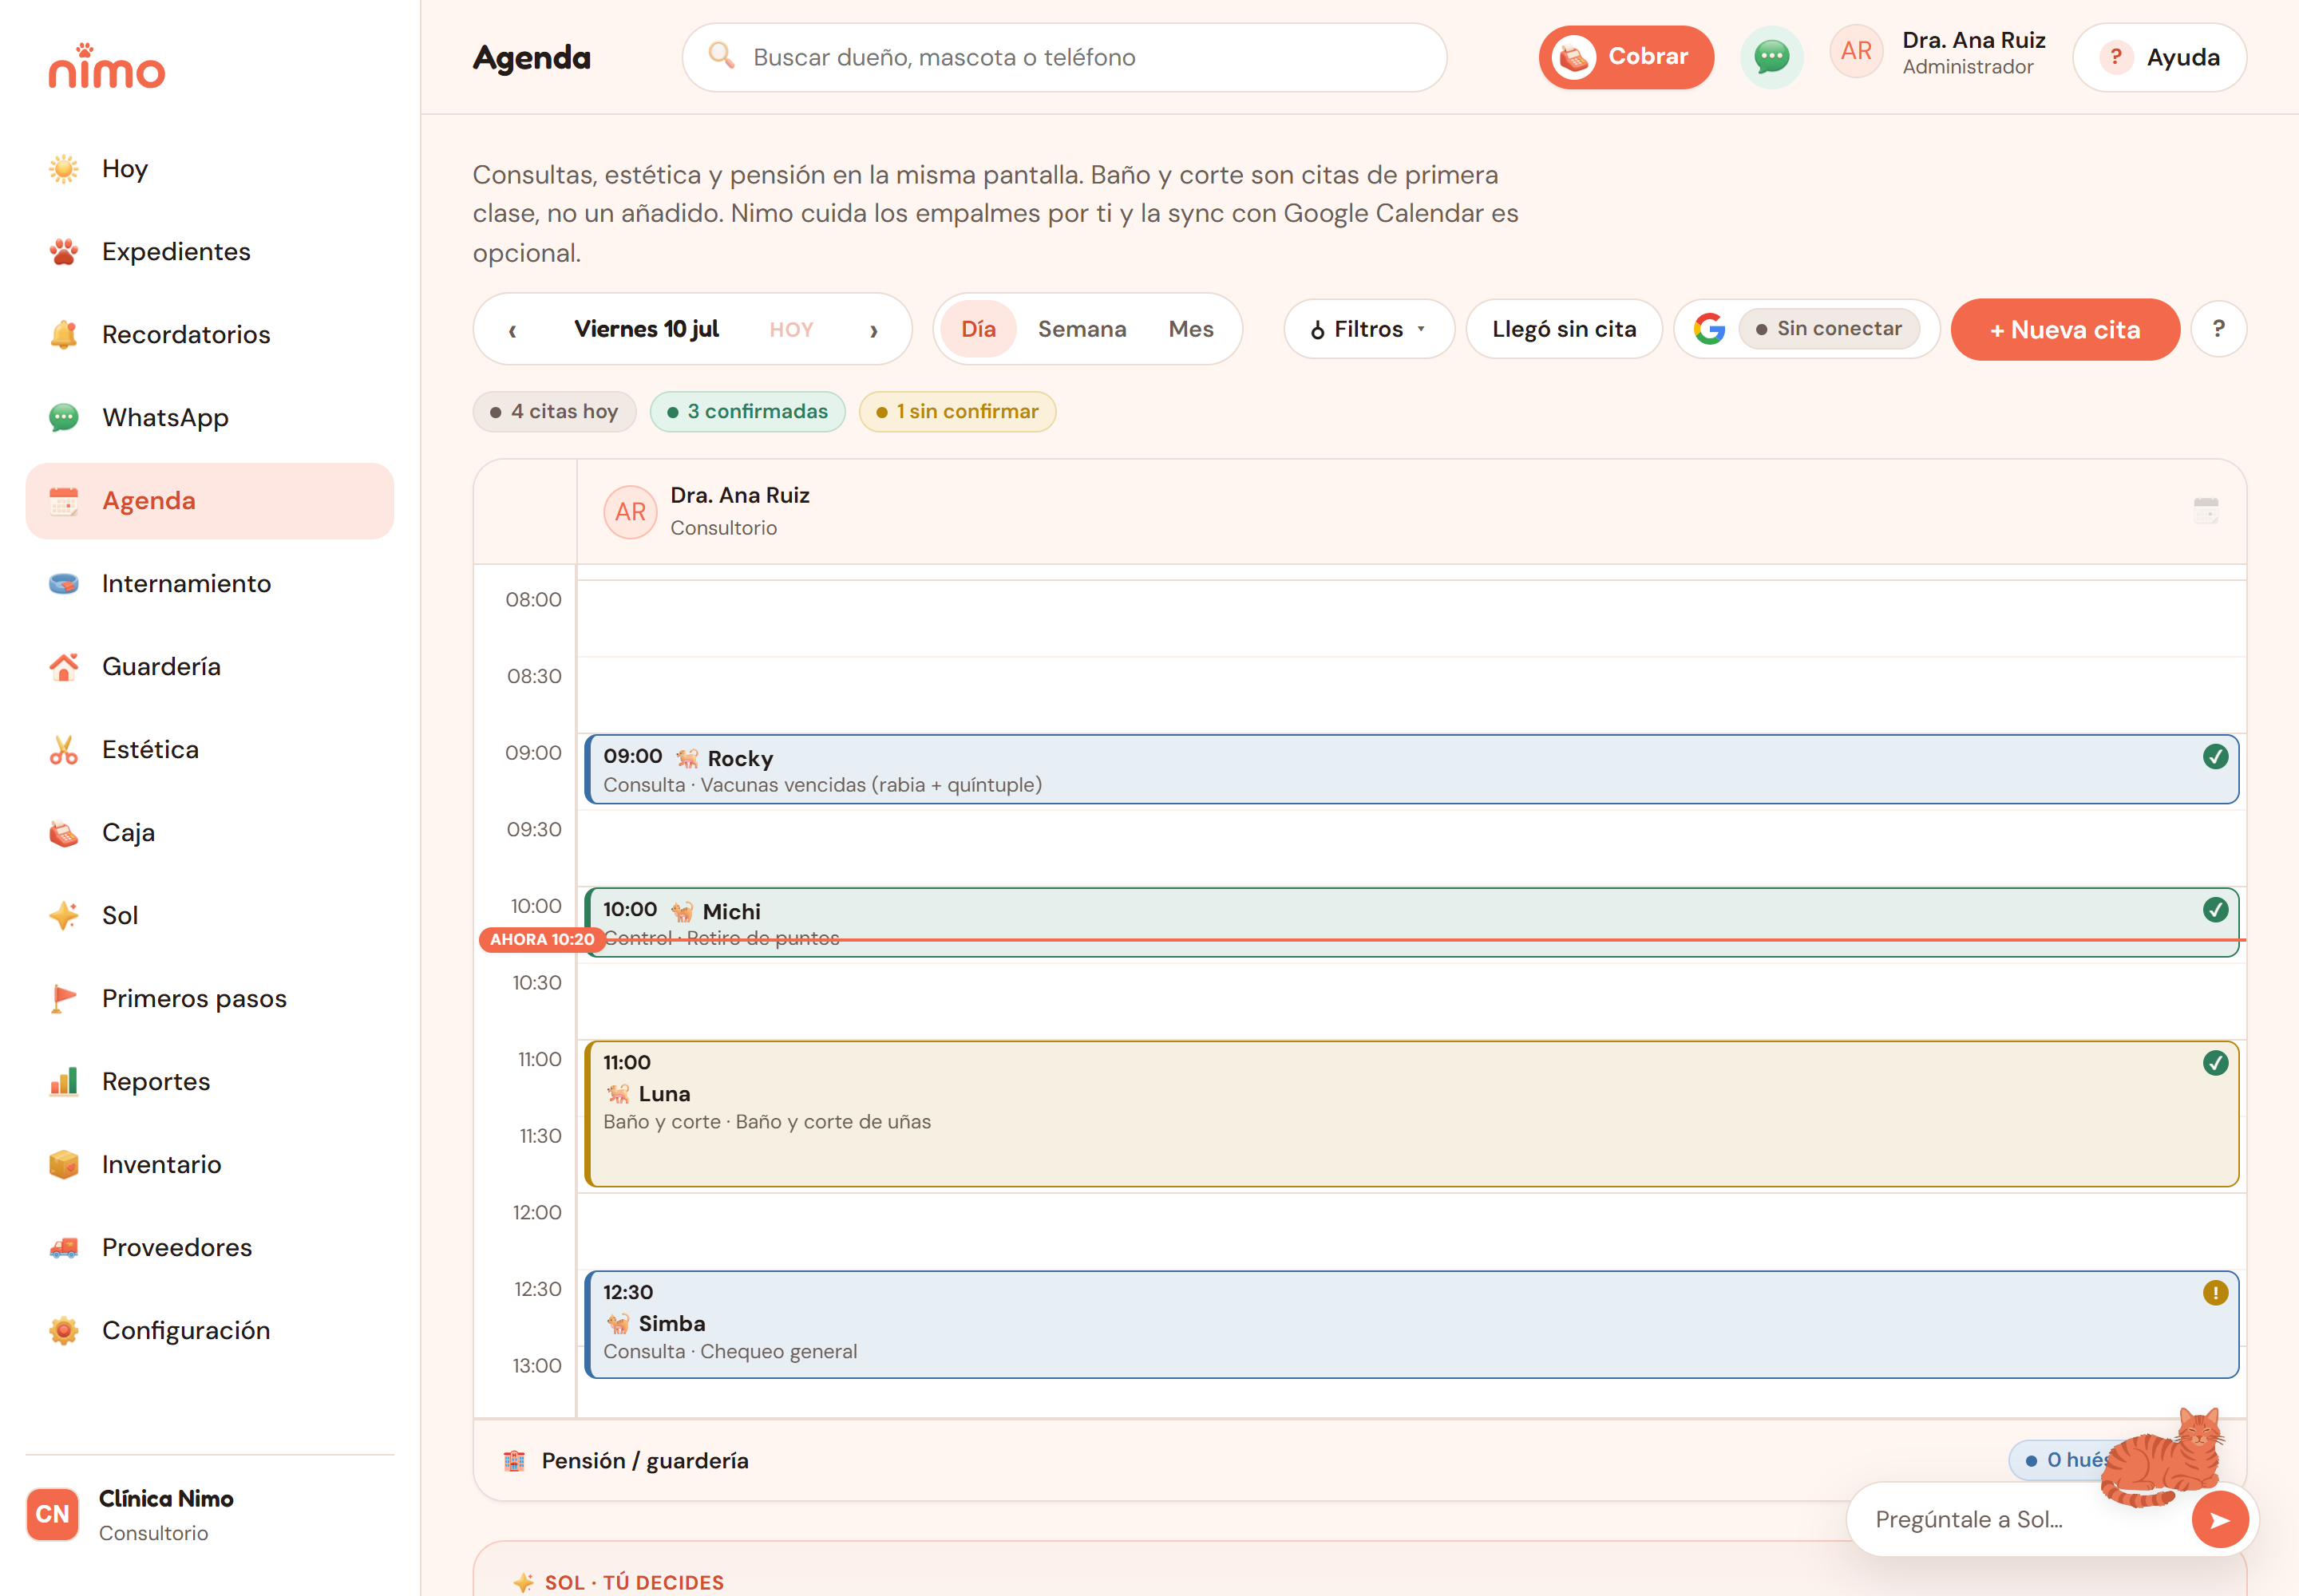Viewport: 2299px width, 1596px height.
Task: Open Expedientes paw icon
Action: point(64,252)
